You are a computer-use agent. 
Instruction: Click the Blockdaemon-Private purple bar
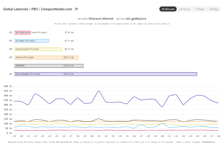click(x=106, y=74)
